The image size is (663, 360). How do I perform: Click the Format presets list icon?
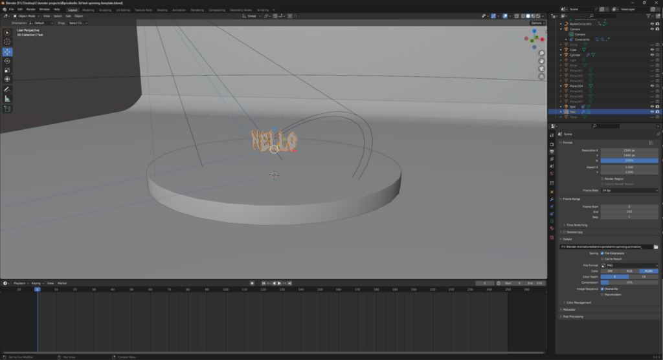(651, 143)
